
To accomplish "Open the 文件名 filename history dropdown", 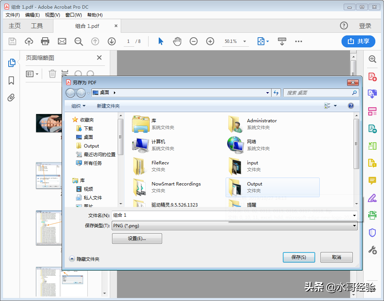I will [354, 216].
